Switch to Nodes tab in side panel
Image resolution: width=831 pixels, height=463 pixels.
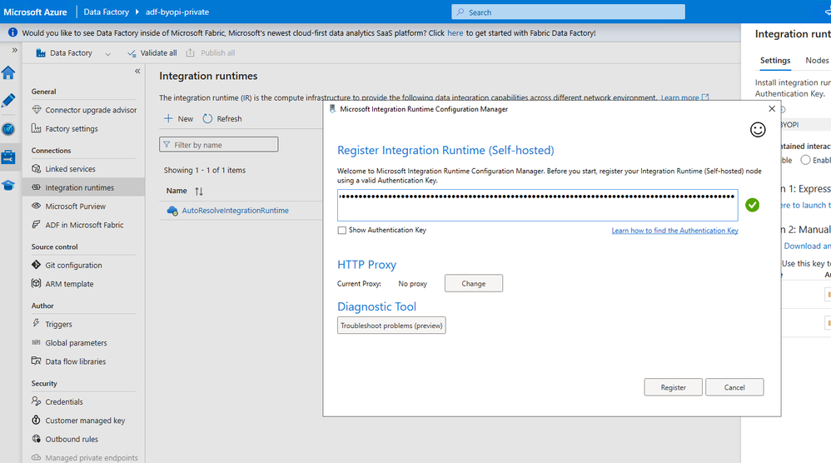(817, 61)
